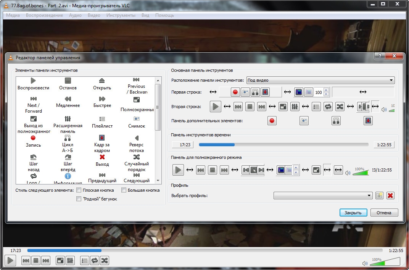Click the spin arrows next to value 100
The image size is (409, 270).
327,92
